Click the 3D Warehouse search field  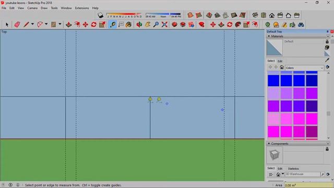303,174
